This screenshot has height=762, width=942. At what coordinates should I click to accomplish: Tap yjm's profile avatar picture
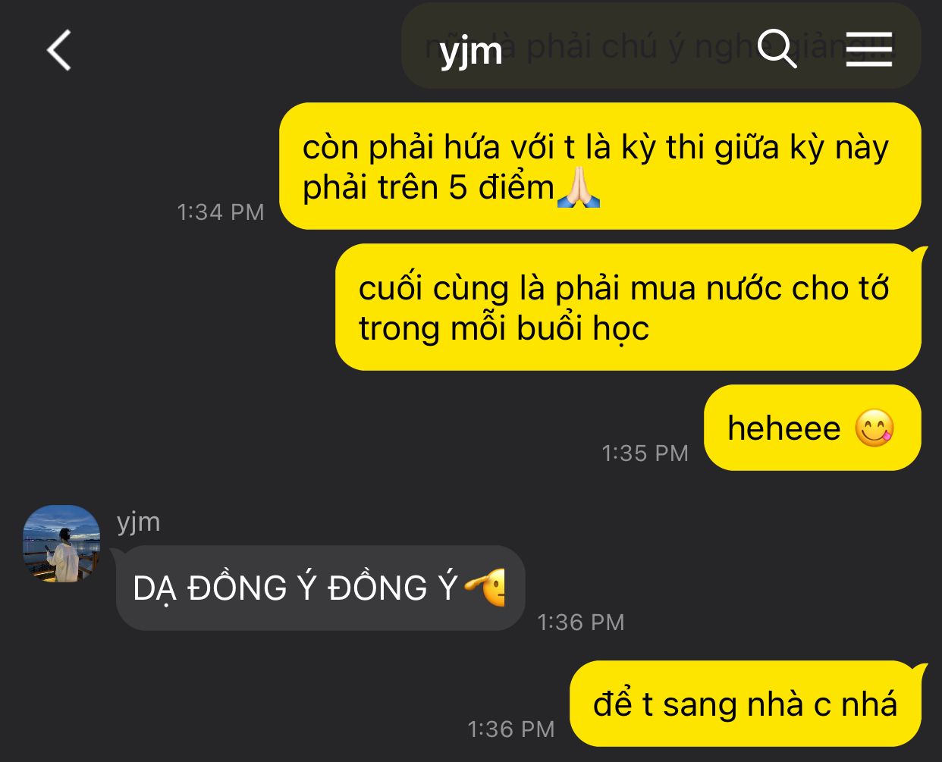click(61, 544)
